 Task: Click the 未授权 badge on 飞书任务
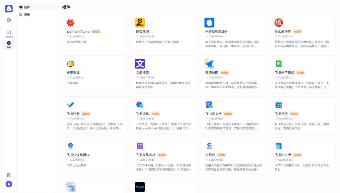point(86,114)
